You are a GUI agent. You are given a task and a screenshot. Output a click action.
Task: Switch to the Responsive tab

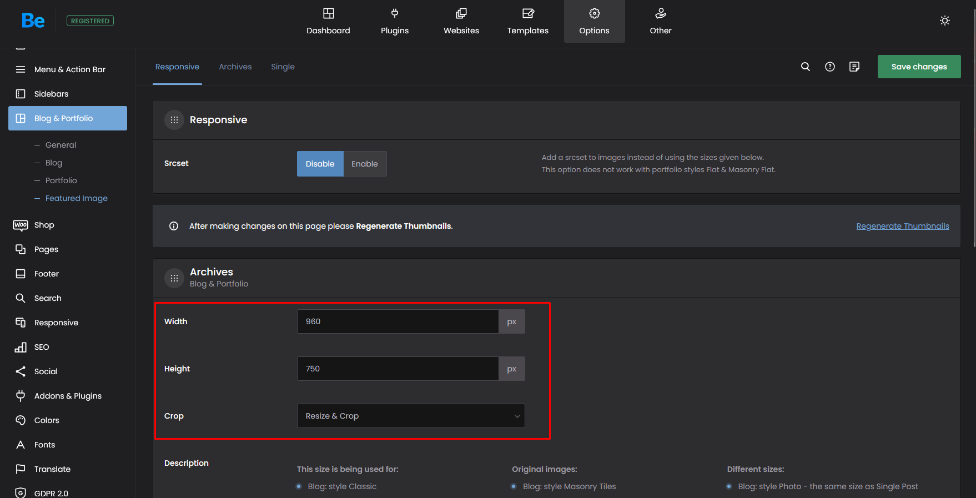tap(177, 67)
